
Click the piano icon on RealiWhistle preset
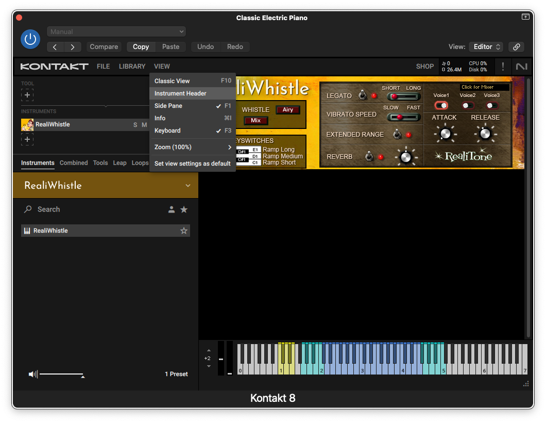(27, 231)
